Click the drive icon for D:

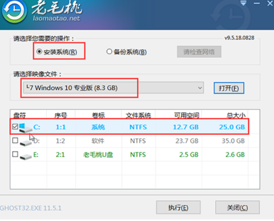(26, 143)
